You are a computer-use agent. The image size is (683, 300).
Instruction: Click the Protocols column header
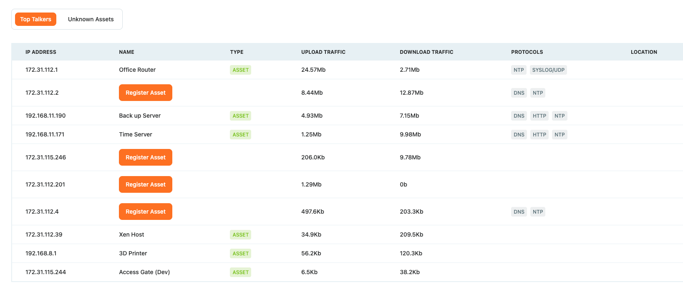(527, 52)
